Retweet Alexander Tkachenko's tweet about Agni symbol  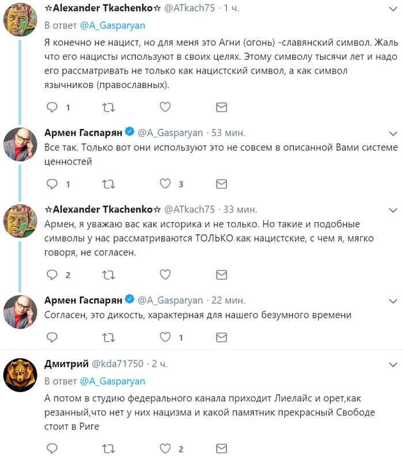108,108
